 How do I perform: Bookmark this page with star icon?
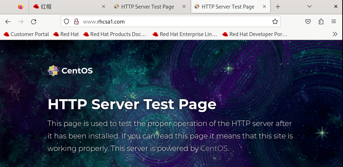(x=275, y=21)
